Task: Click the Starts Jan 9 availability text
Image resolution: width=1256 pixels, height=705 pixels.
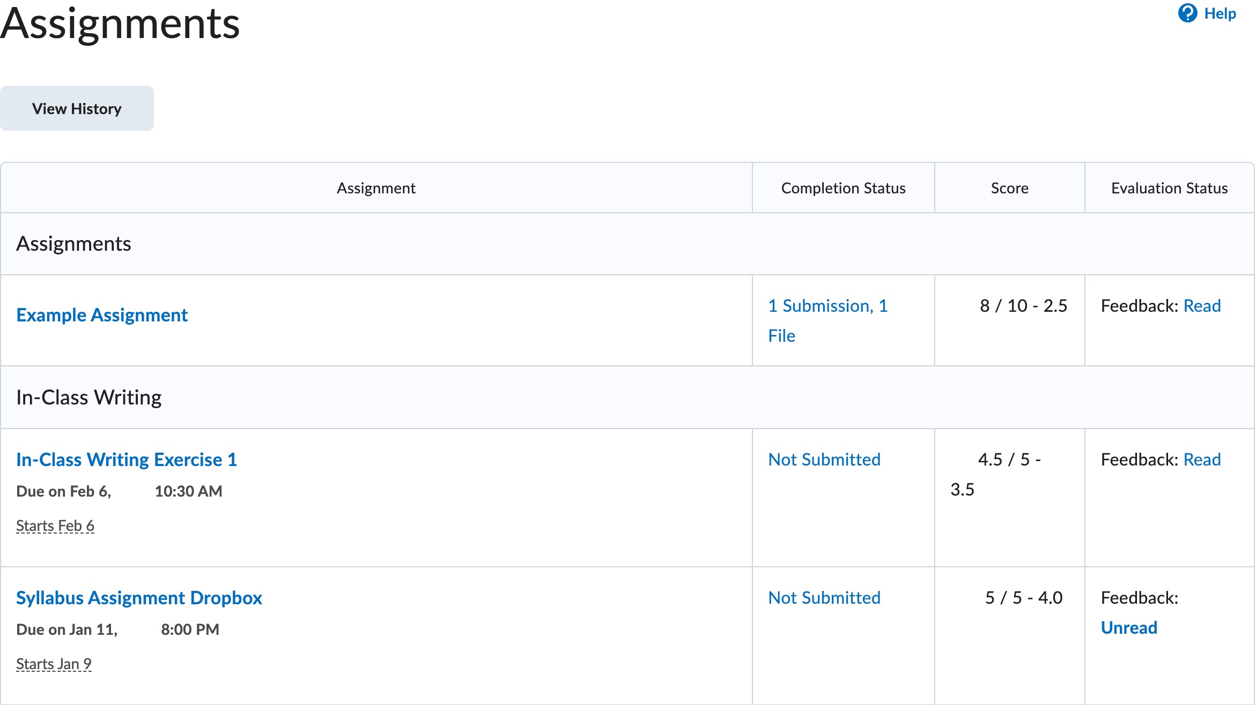Action: pyautogui.click(x=54, y=664)
